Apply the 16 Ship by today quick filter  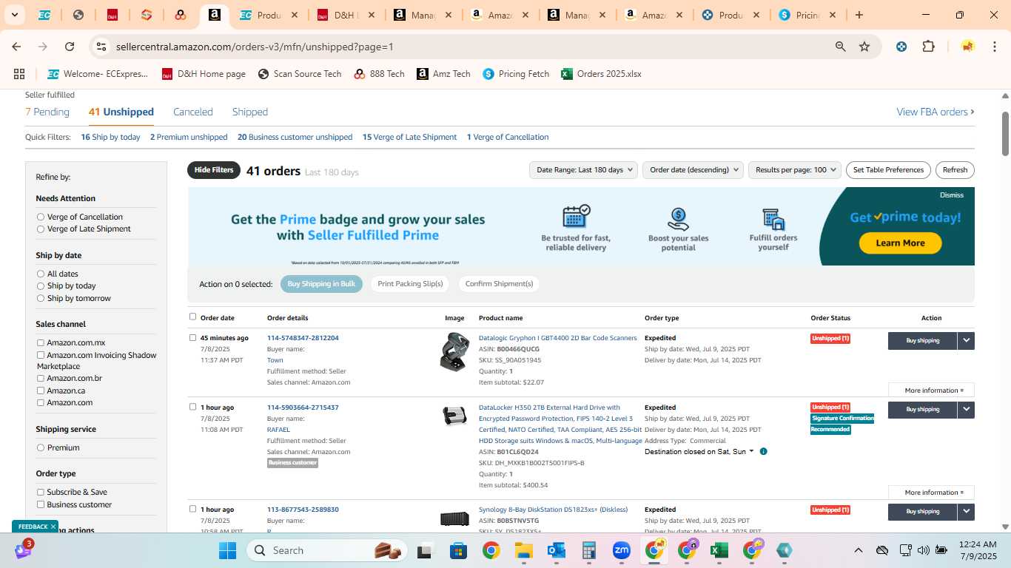[x=110, y=137]
